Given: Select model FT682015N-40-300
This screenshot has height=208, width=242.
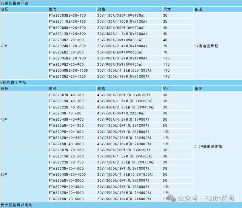Looking at the screenshot, I should pyautogui.click(x=66, y=101).
